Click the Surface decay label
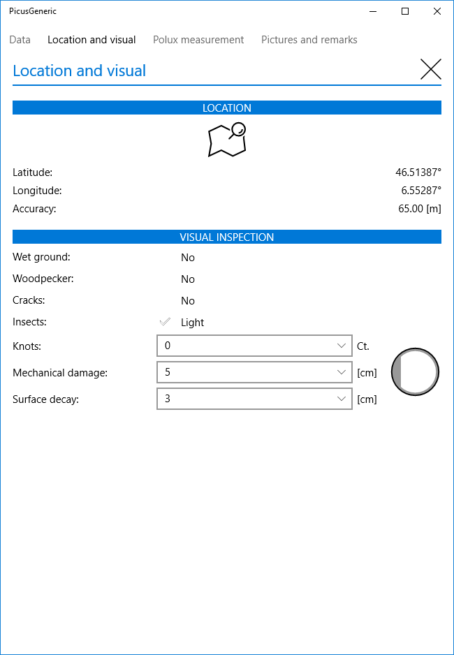 click(46, 399)
